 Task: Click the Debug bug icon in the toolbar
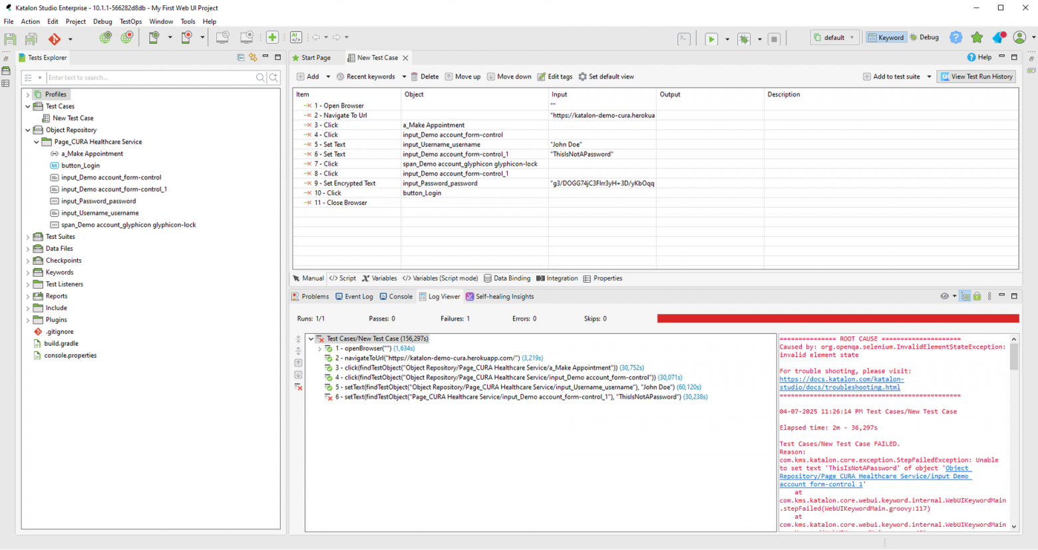[744, 39]
